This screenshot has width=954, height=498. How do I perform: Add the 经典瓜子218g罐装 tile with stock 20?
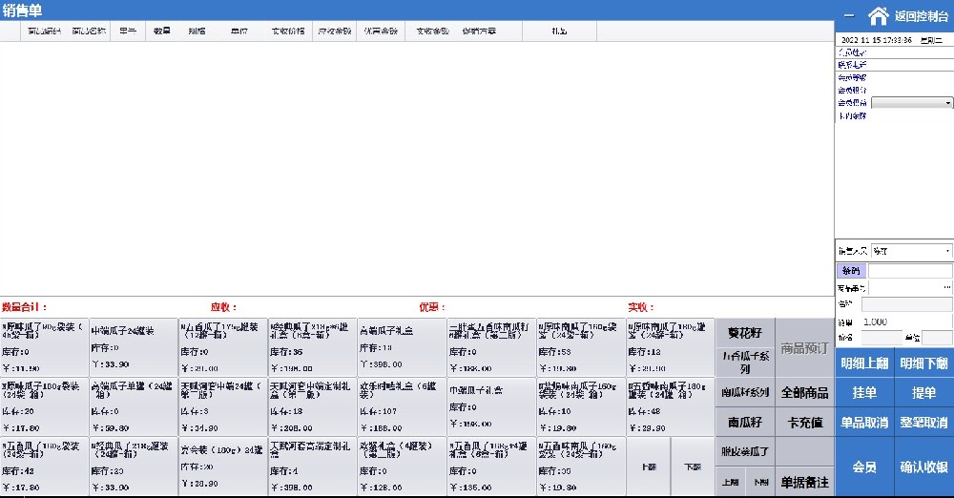coord(134,467)
